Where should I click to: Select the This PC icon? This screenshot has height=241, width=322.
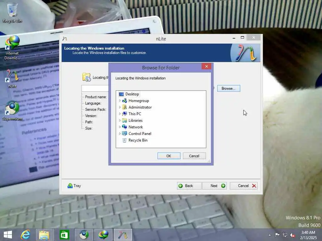pyautogui.click(x=125, y=114)
